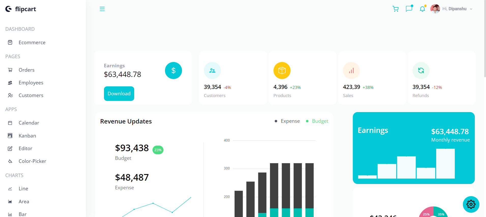Click the dollar sign earnings icon
Viewport: 486px width, 217px height.
(x=173, y=70)
